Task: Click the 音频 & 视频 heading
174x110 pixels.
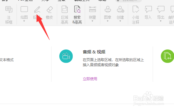Action: [x=94, y=52]
